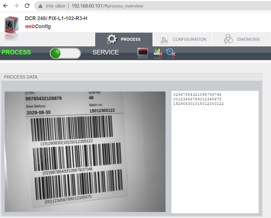Image resolution: width=271 pixels, height=218 pixels.
Task: Click the not-secure warning triangle icon
Action: click(41, 6)
